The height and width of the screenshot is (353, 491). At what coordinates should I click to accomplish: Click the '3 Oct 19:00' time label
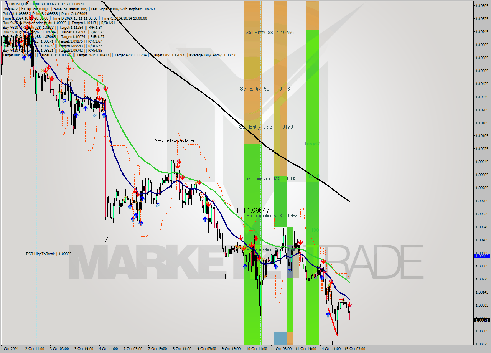[84, 349]
